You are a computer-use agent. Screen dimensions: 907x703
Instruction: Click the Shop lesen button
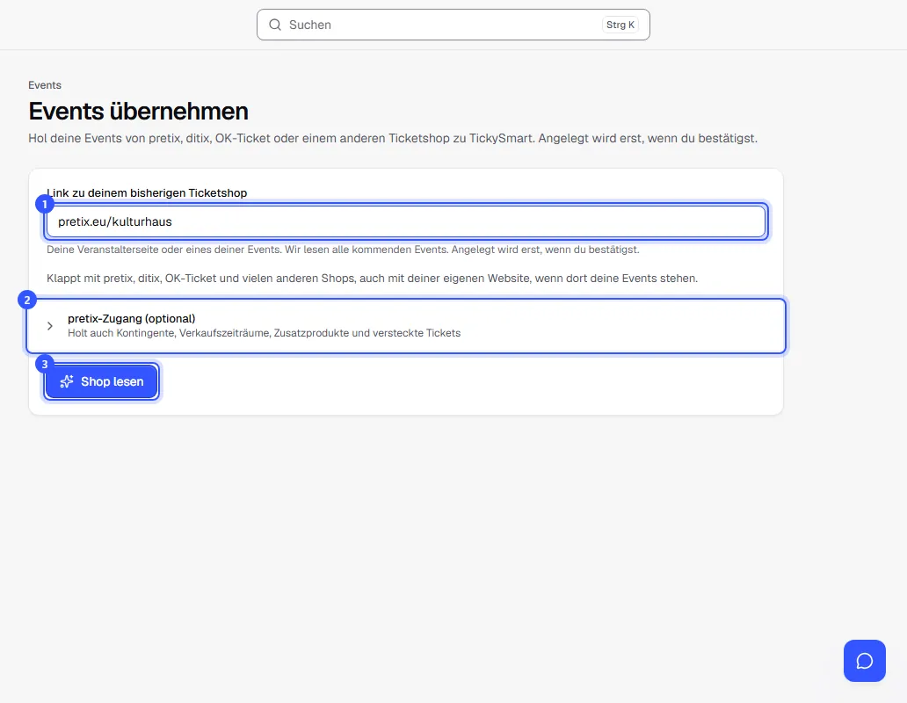click(101, 381)
